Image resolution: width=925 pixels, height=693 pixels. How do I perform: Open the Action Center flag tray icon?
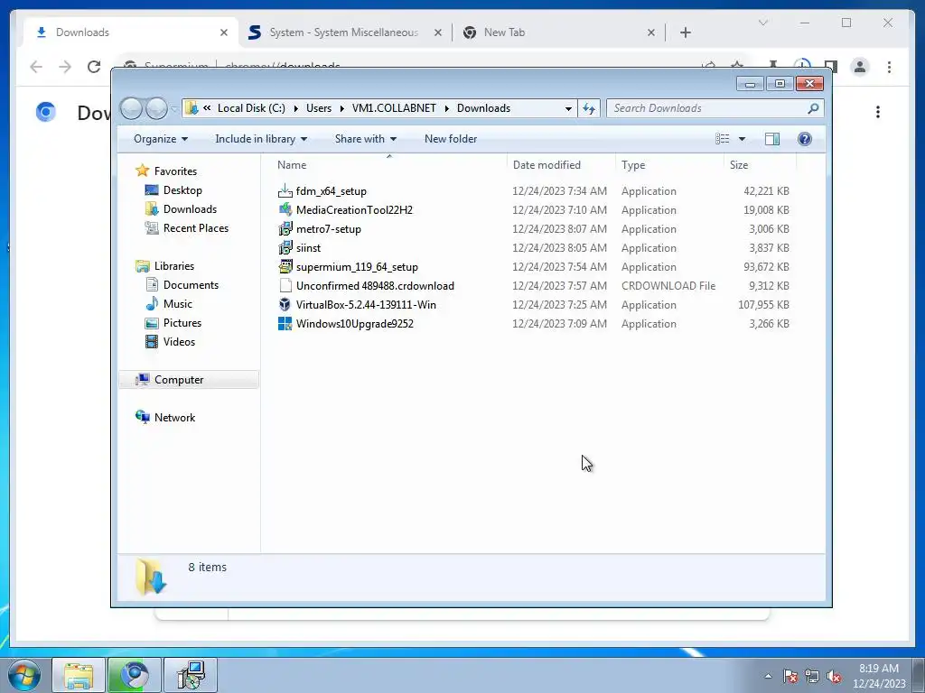click(790, 677)
